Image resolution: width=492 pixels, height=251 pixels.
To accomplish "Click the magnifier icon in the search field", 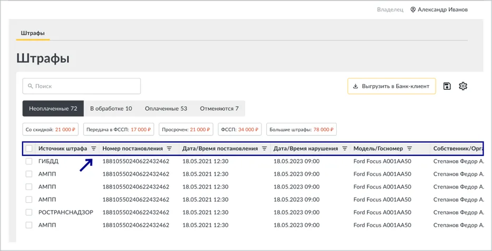I will coord(31,86).
